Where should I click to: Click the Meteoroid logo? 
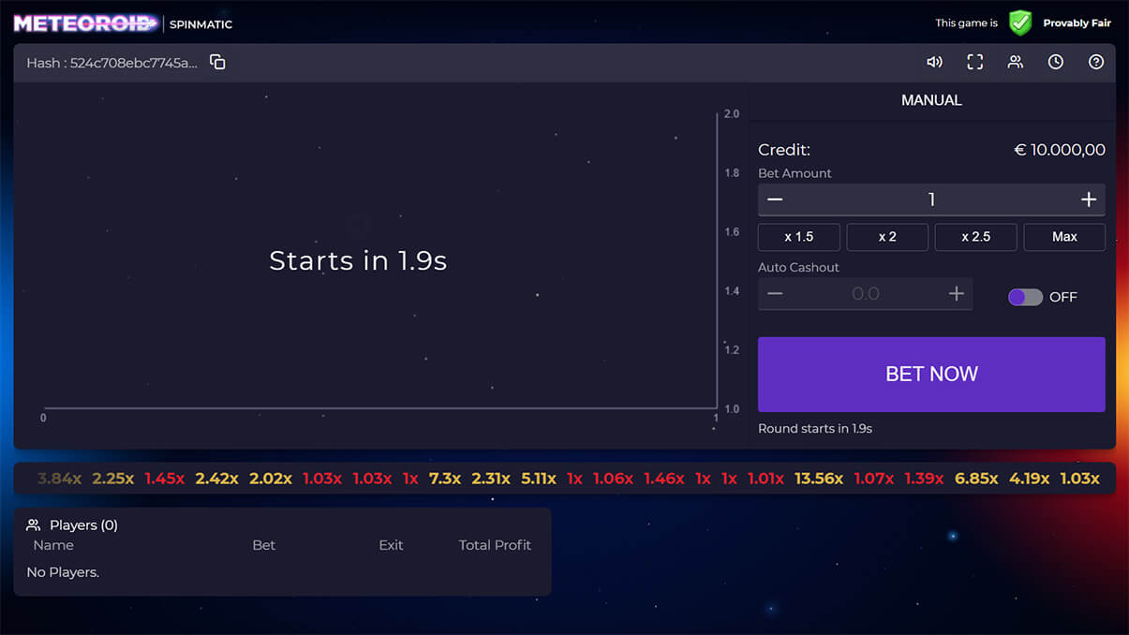(84, 23)
